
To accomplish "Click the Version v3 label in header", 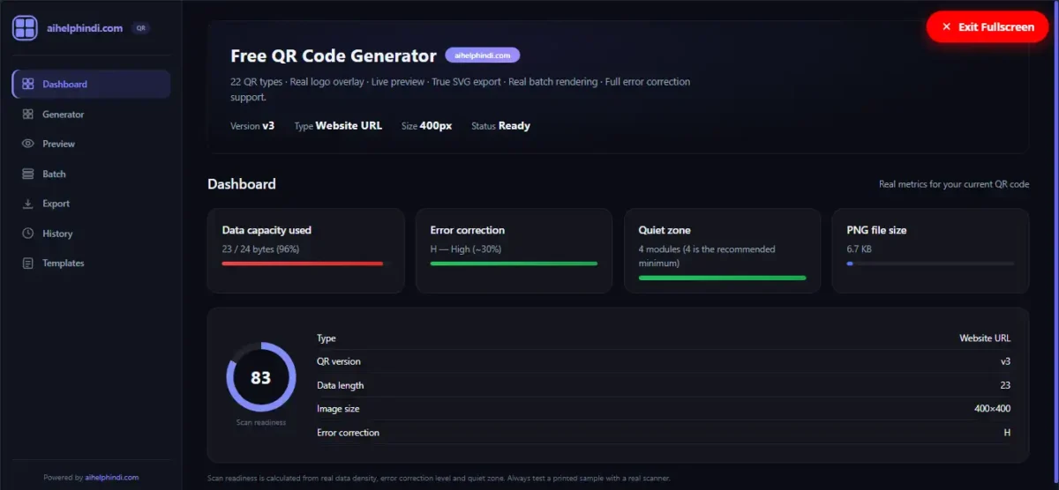I will [x=252, y=126].
